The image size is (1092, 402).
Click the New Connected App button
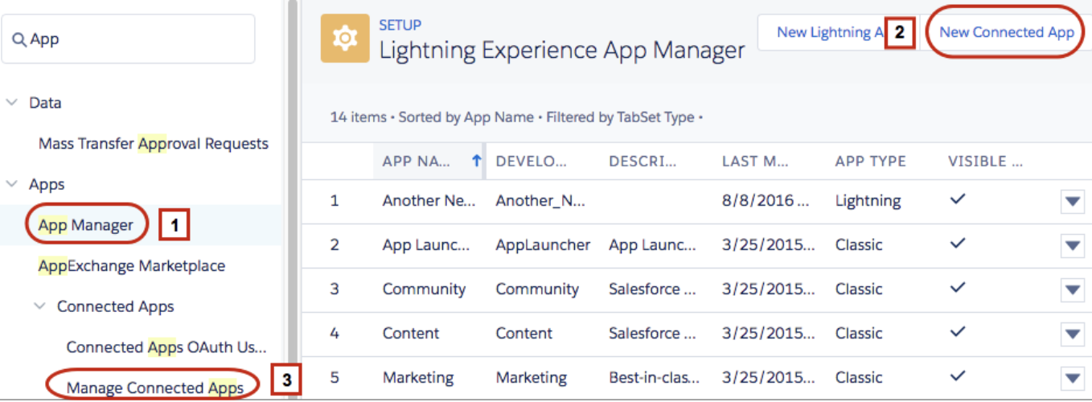1006,32
